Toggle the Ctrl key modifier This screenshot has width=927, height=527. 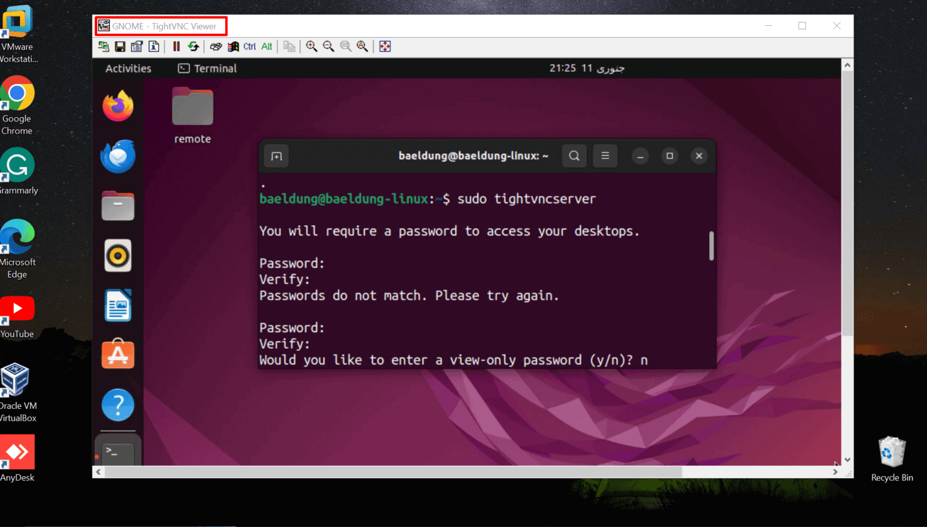pyautogui.click(x=249, y=46)
